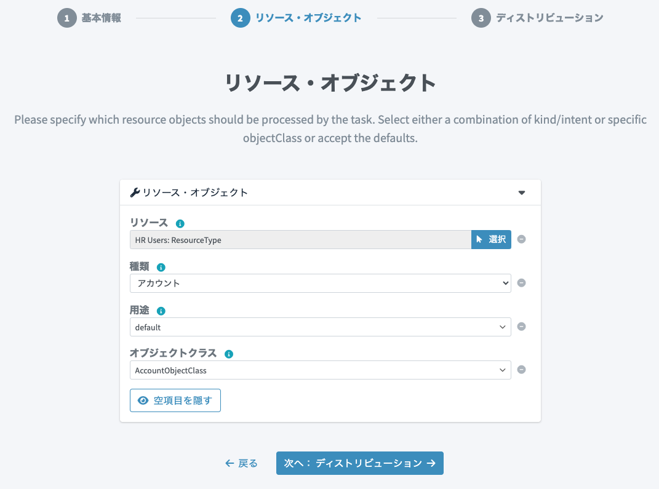Toggle 空項目を隠す visibility button
659x489 pixels.
175,400
